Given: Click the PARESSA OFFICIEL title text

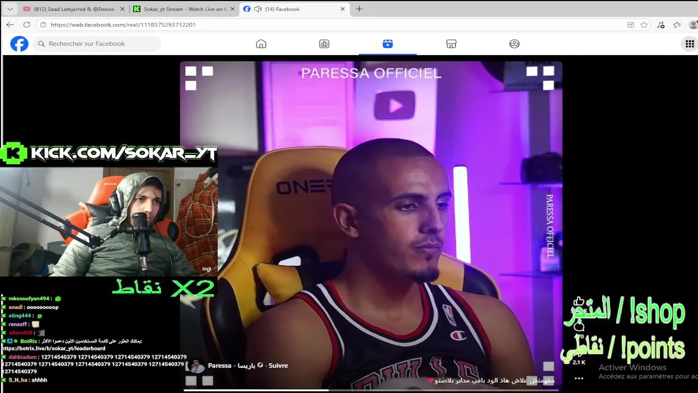Looking at the screenshot, I should (371, 73).
